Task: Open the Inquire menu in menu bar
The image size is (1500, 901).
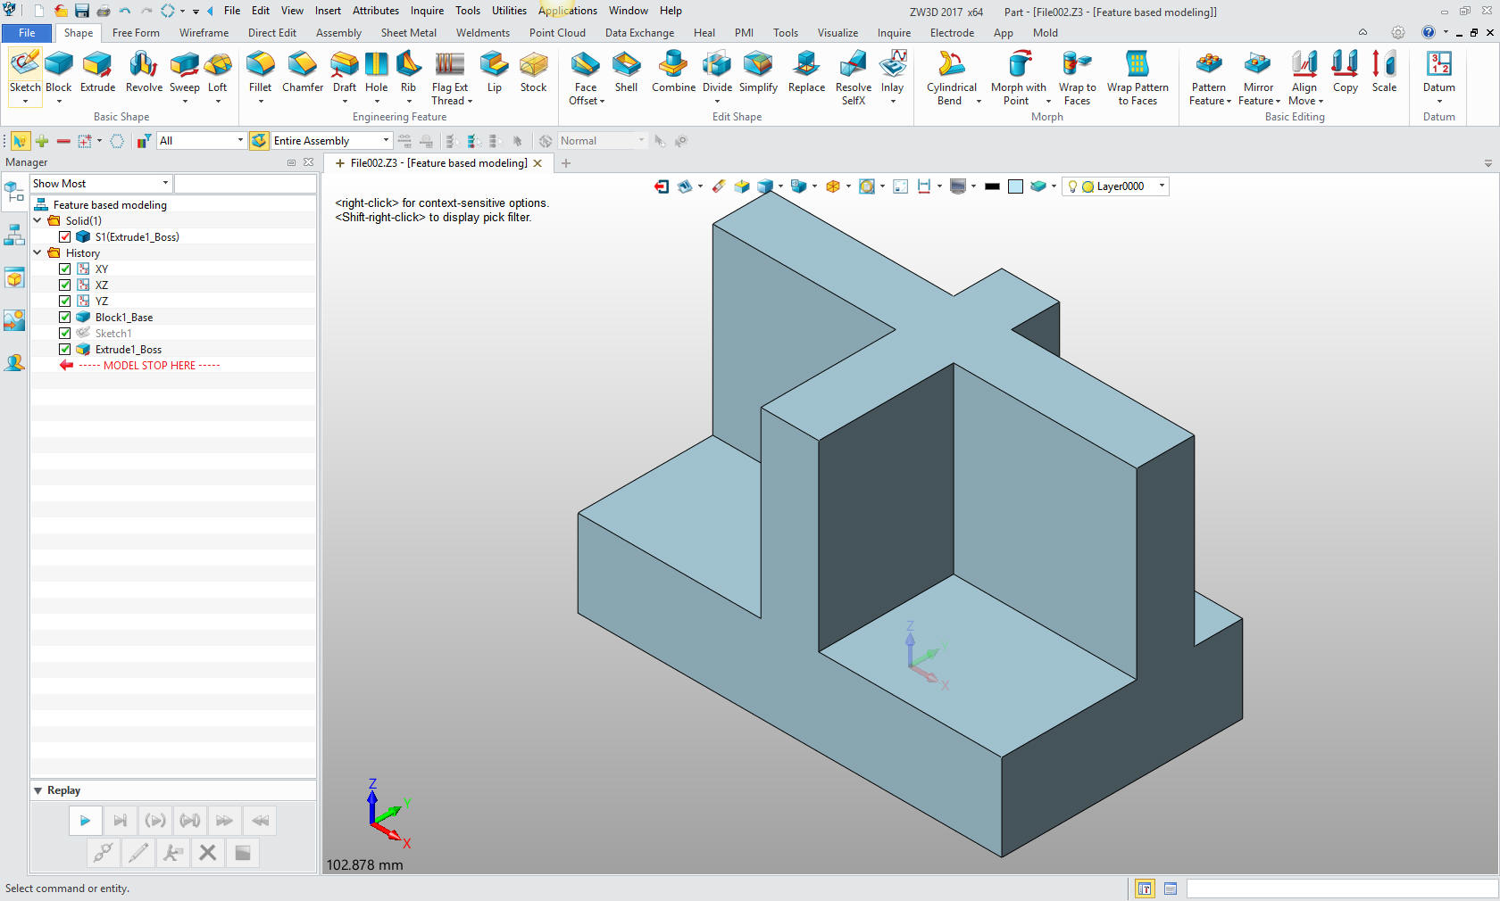Action: point(427,11)
